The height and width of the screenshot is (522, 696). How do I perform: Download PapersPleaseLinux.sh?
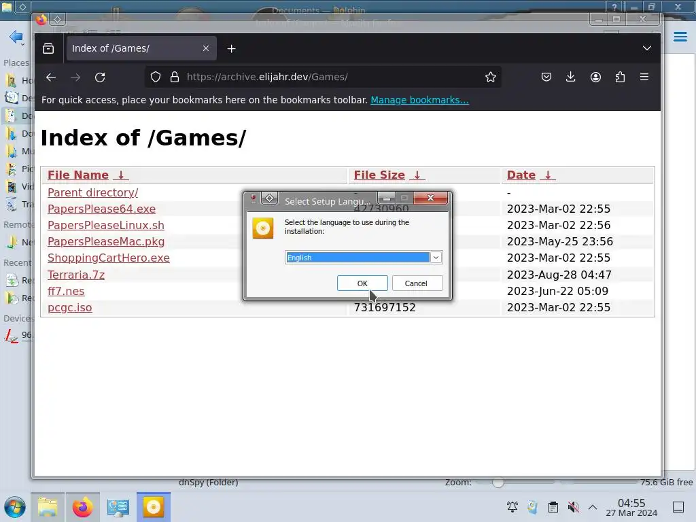(x=105, y=226)
